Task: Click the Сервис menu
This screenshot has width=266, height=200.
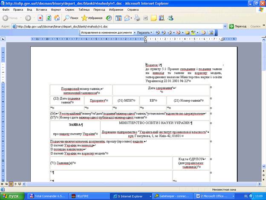Action: 69,10
